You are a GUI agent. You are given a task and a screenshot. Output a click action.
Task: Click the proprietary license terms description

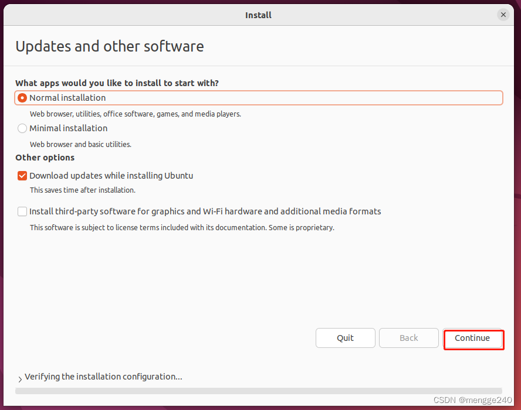[x=182, y=227]
